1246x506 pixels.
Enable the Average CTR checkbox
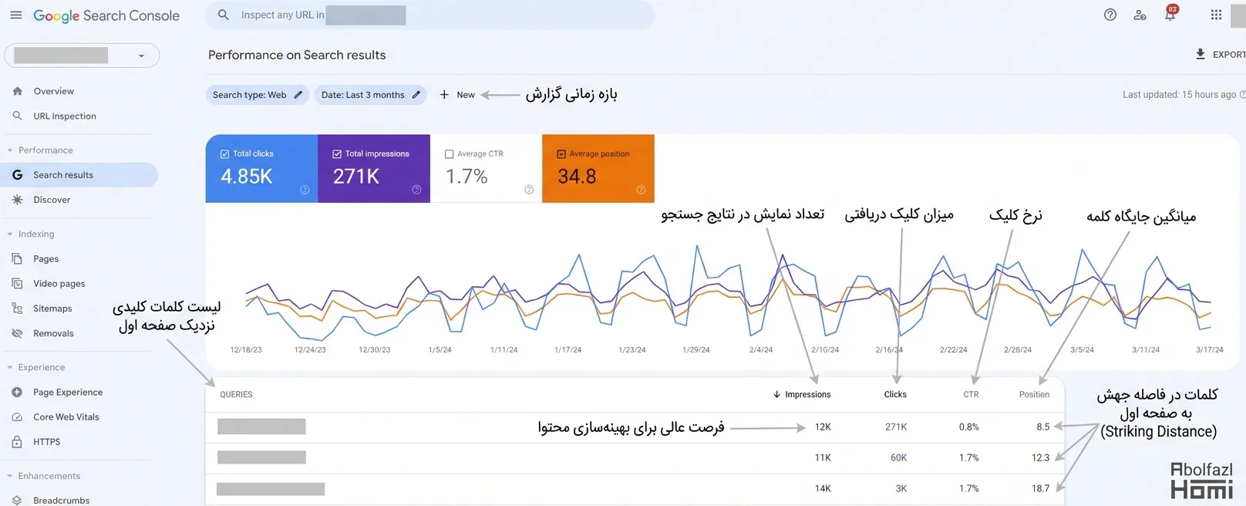(449, 154)
